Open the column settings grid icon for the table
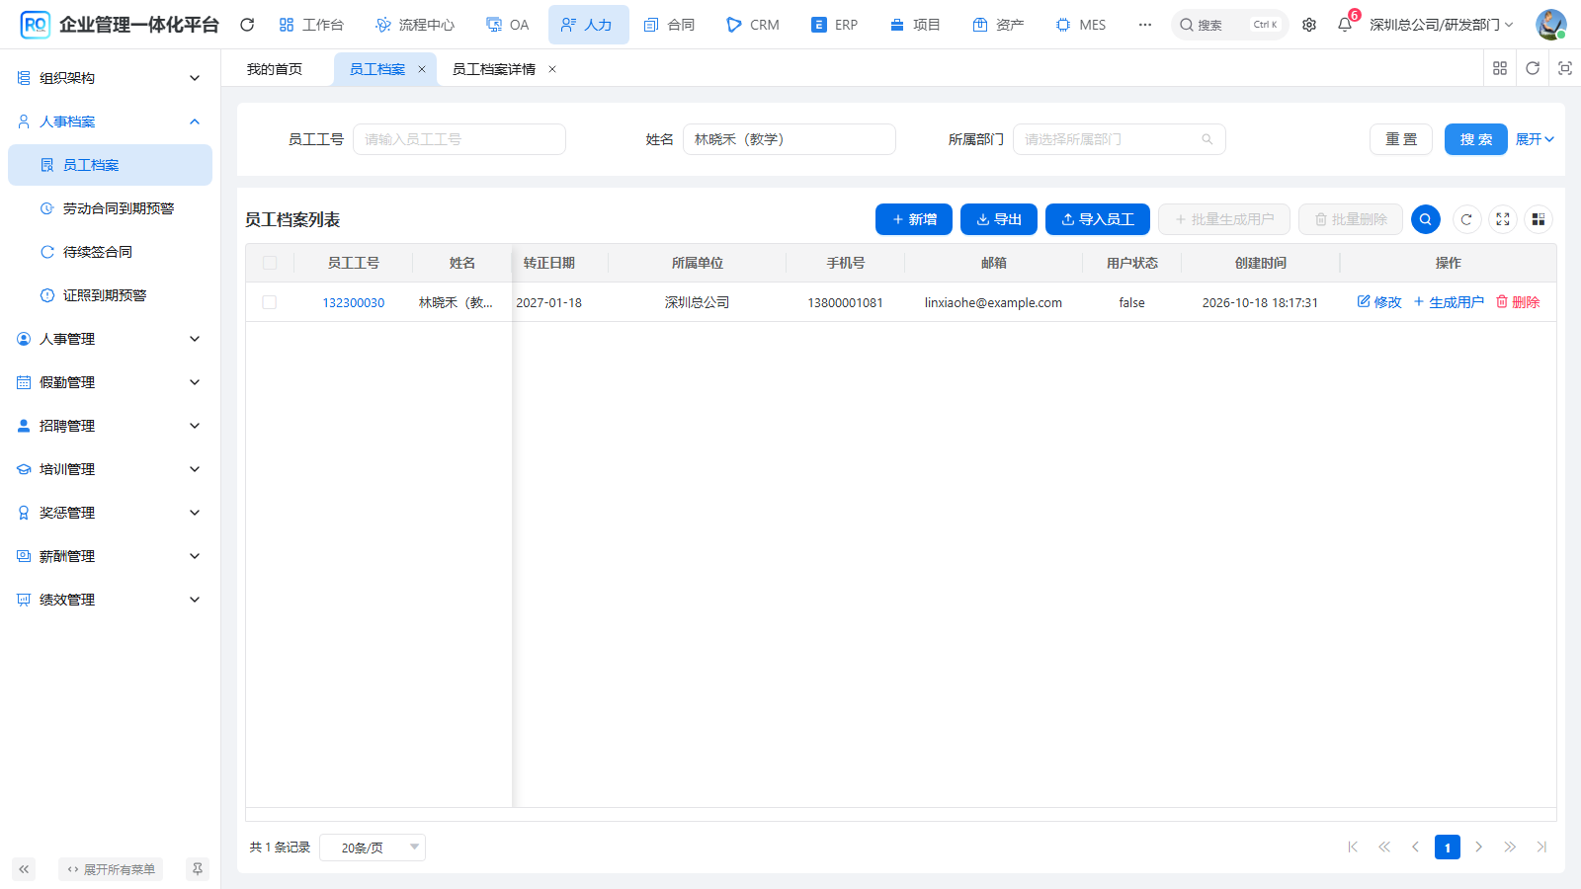Image resolution: width=1581 pixels, height=889 pixels. pyautogui.click(x=1539, y=219)
